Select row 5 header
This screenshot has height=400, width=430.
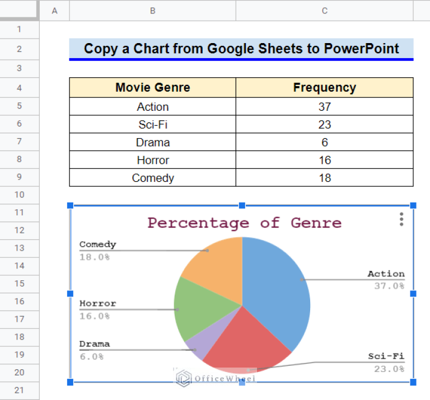(x=20, y=106)
